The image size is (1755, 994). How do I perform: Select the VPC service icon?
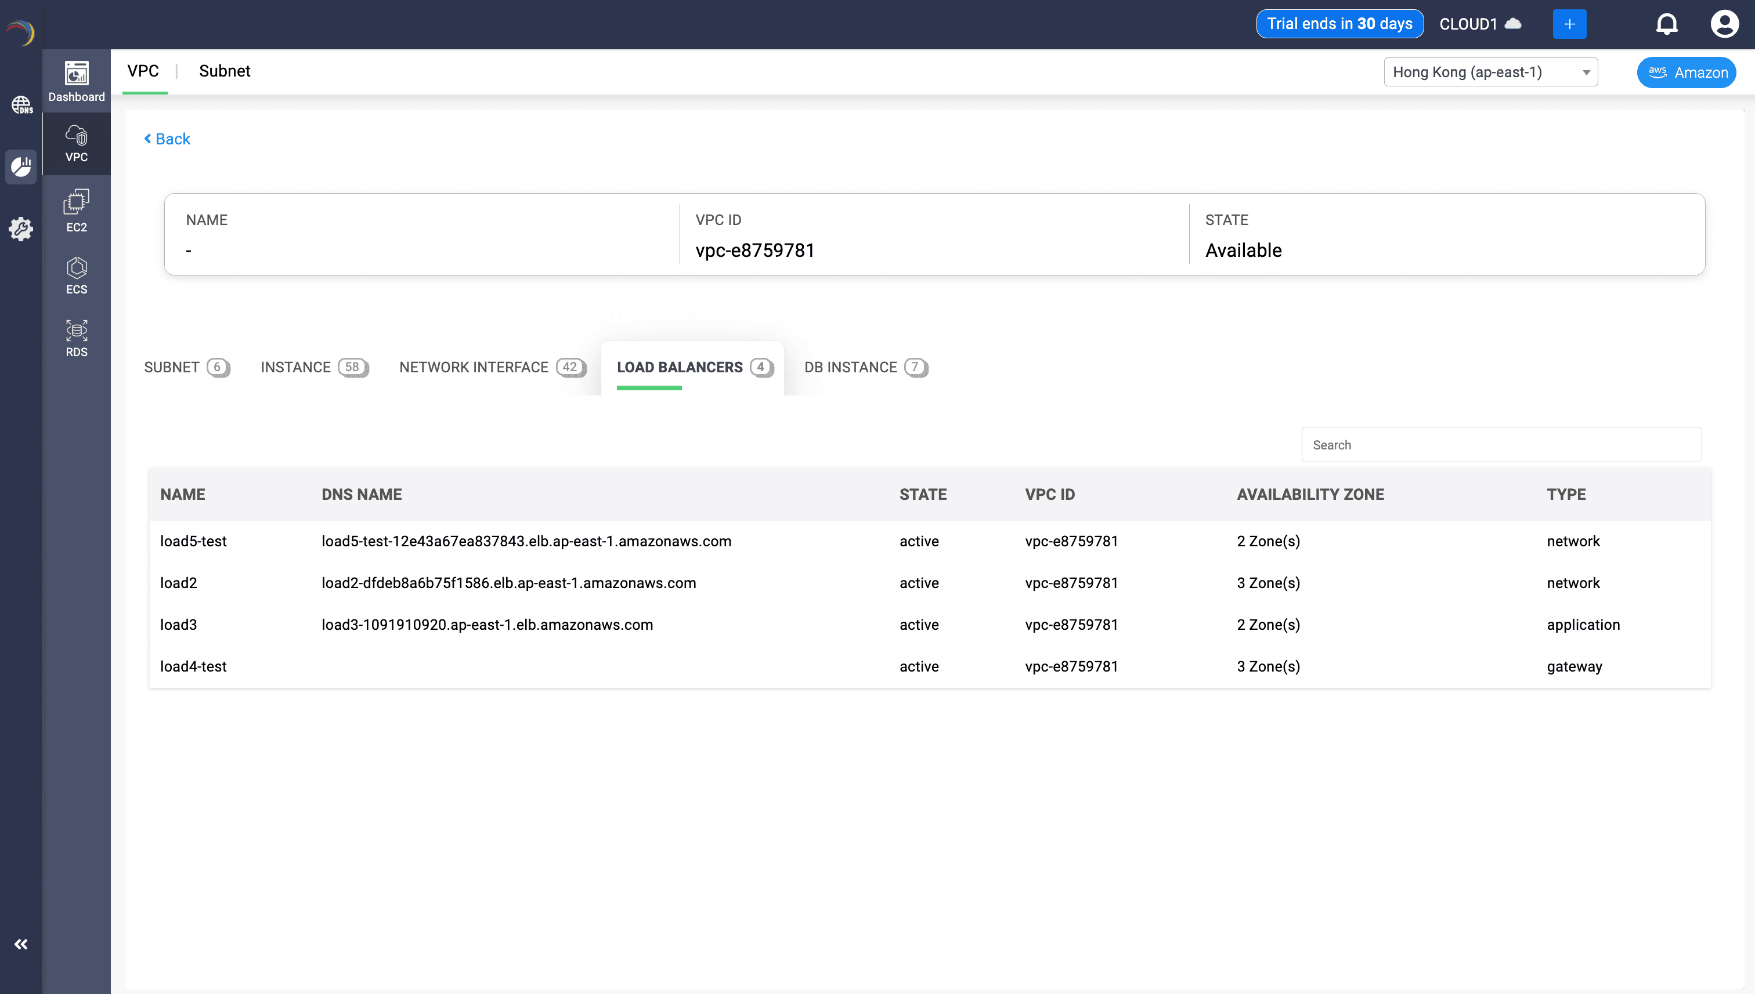76,143
